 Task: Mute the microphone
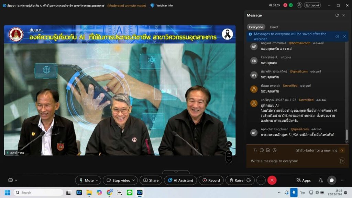(x=86, y=180)
